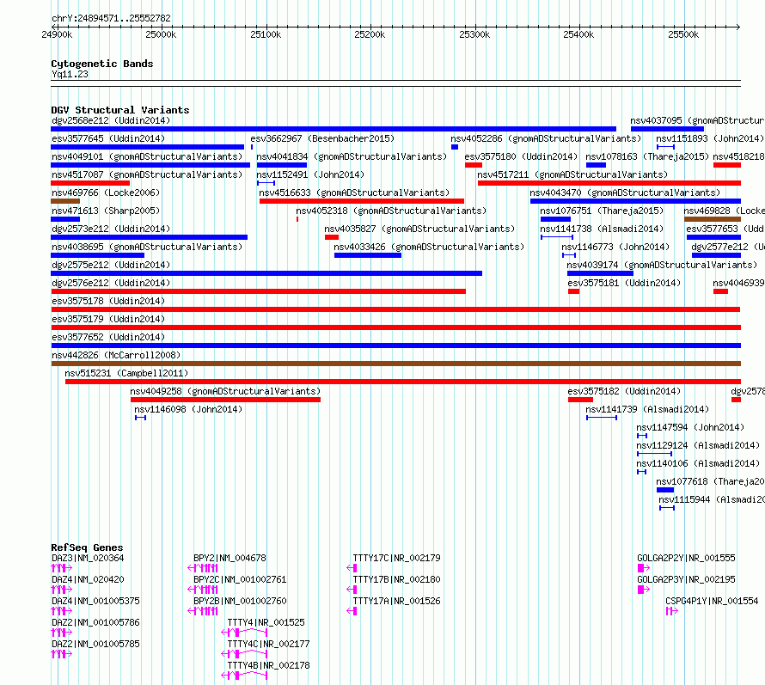
Task: Select the brown nsv442826 (McCarroll2008) bar
Action: [395, 364]
